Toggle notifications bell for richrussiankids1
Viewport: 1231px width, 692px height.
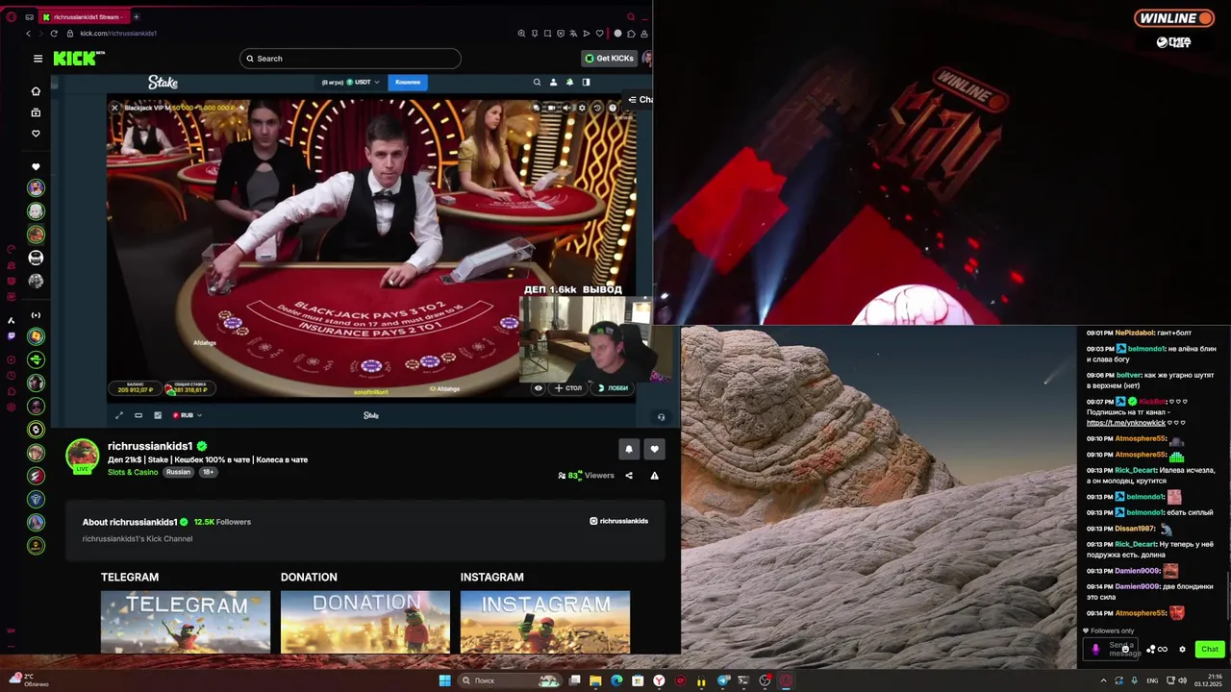[x=629, y=449]
